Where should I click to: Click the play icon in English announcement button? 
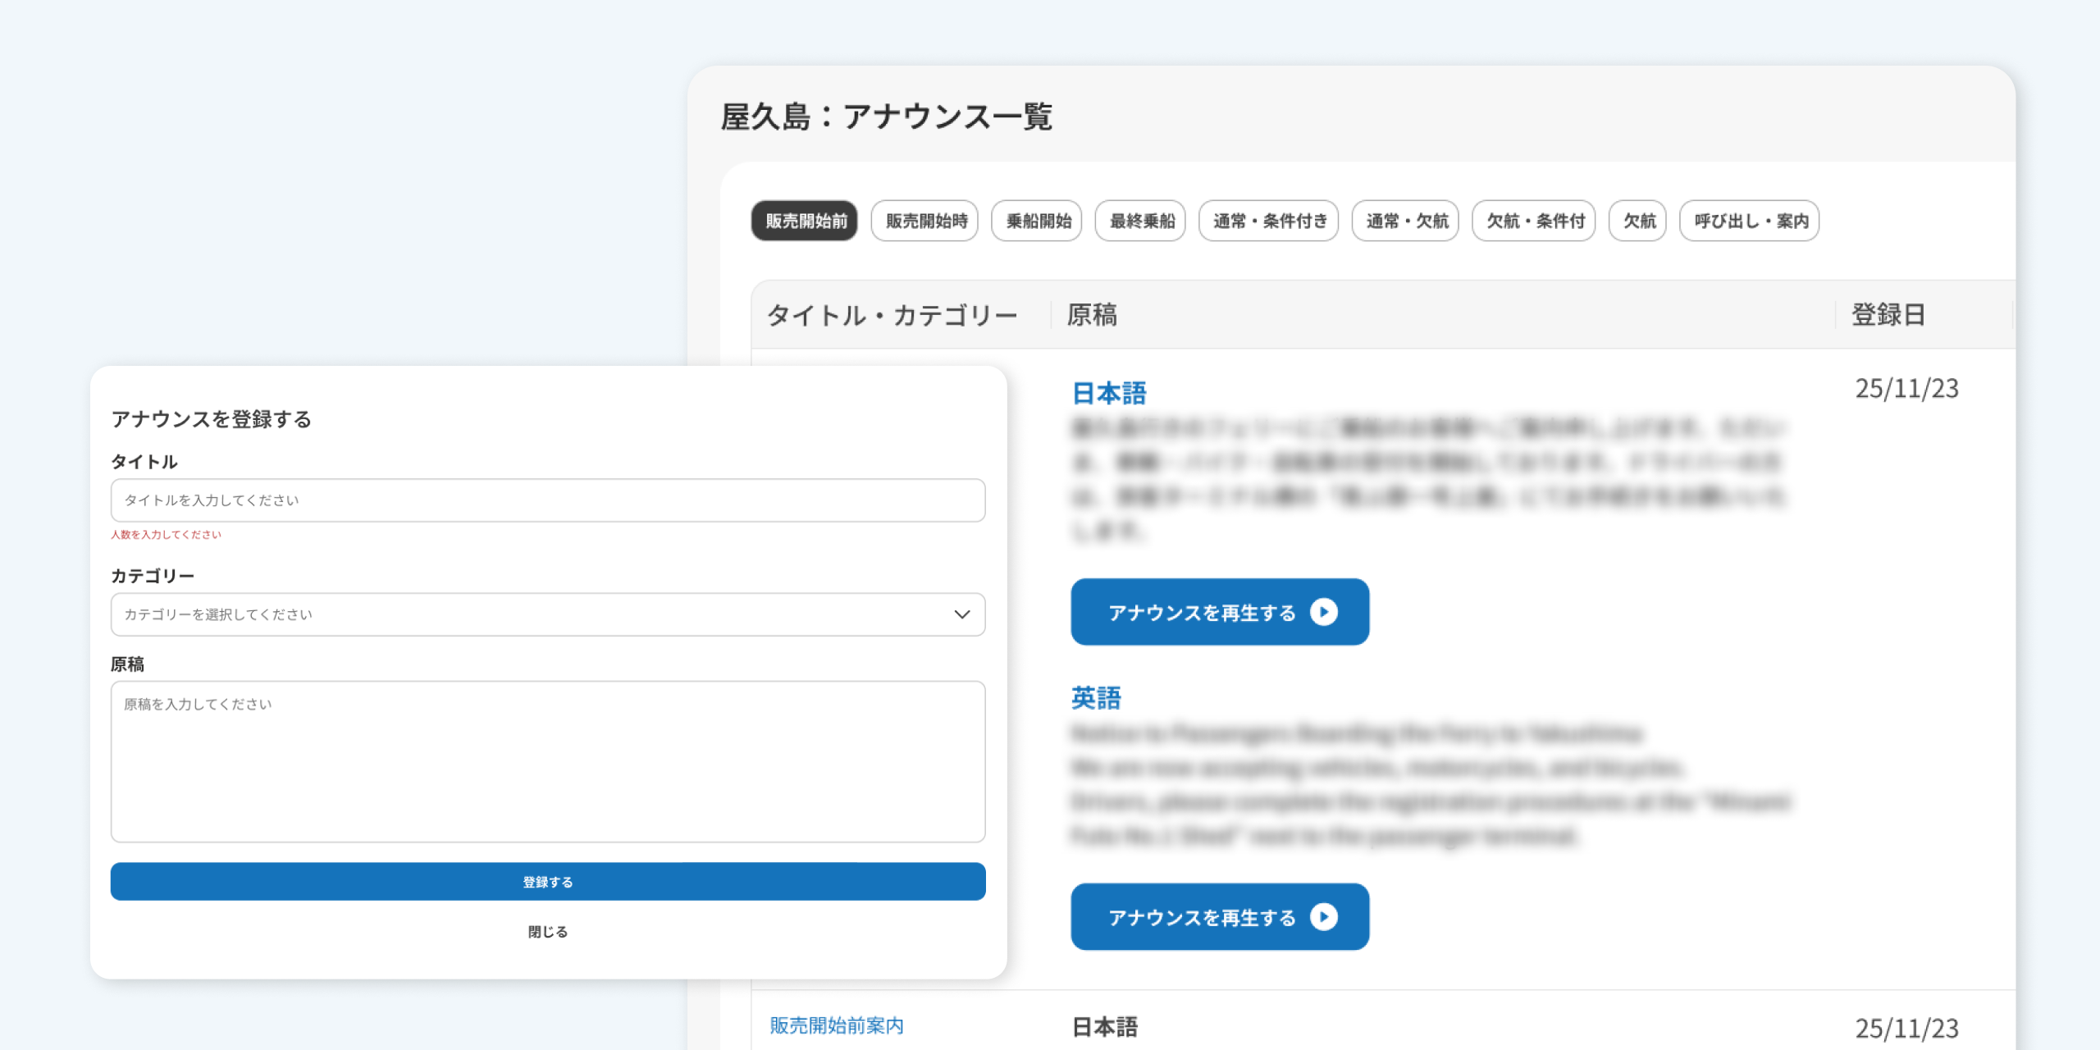coord(1324,916)
